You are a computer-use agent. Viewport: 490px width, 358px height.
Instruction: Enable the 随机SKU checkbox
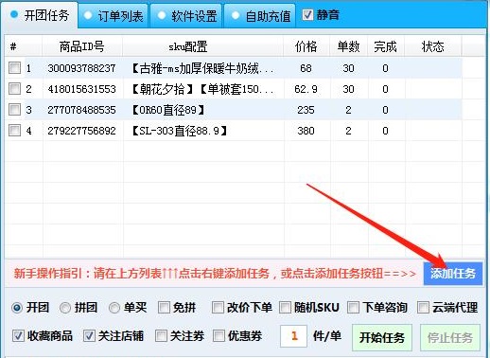click(x=286, y=307)
